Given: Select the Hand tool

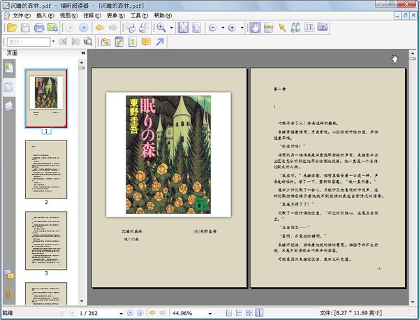Looking at the screenshot, I should pyautogui.click(x=256, y=28).
